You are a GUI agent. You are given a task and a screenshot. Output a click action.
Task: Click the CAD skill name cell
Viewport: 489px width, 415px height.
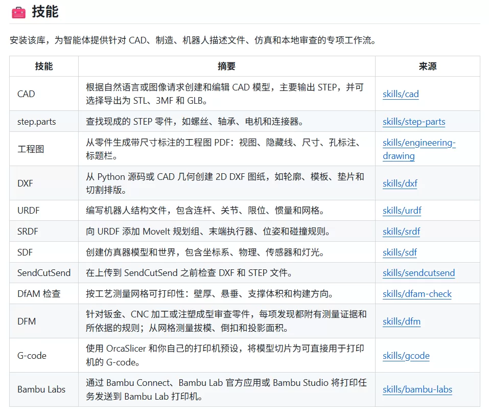tap(44, 94)
